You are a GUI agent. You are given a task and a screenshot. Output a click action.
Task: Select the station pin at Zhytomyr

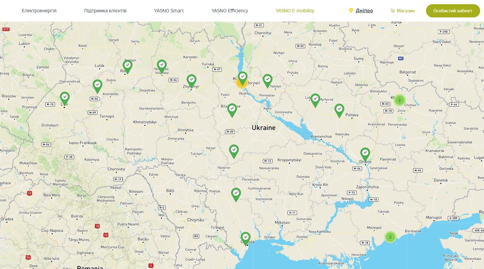click(x=191, y=80)
